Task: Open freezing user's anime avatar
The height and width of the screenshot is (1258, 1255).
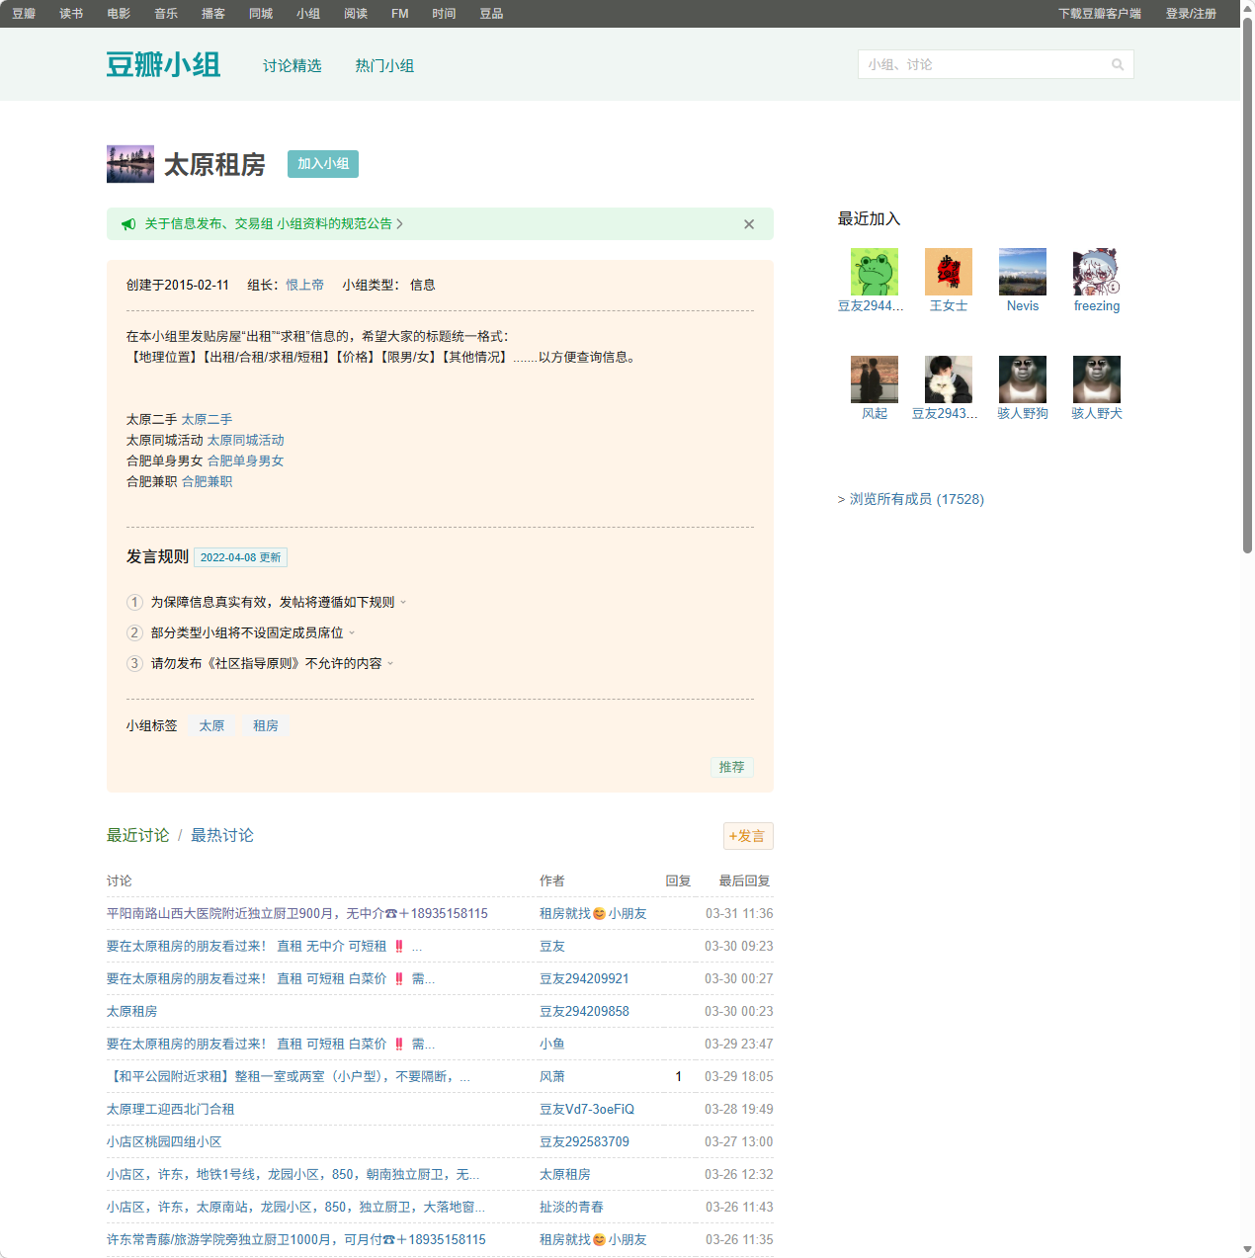Action: pyautogui.click(x=1096, y=272)
